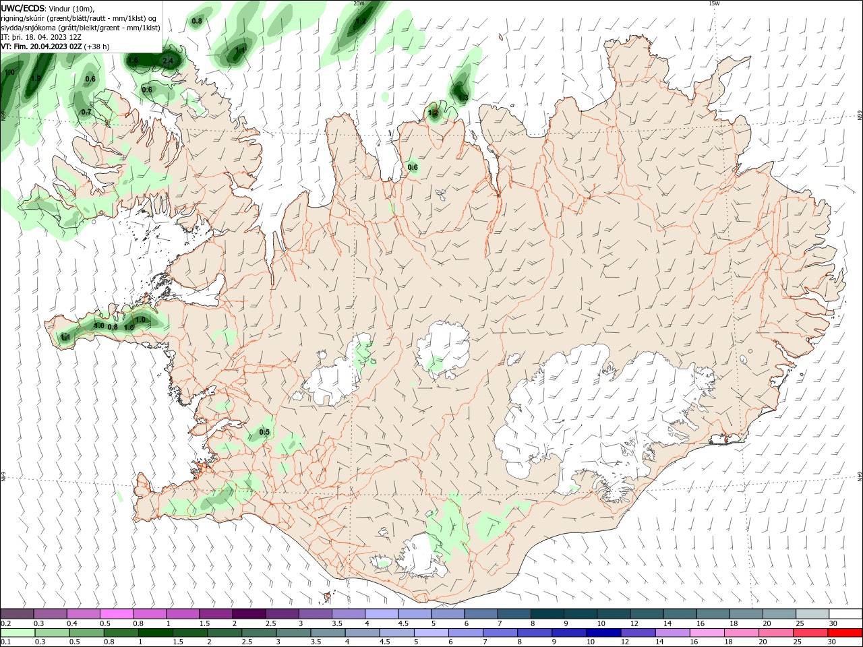863x647 pixels.
Task: Click the lavender swatch after 4 in top legend
Action: point(381,613)
